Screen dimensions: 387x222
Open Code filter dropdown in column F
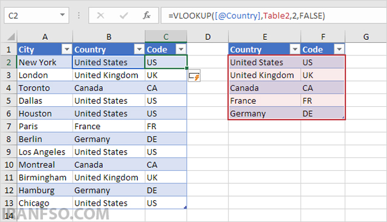pyautogui.click(x=339, y=49)
